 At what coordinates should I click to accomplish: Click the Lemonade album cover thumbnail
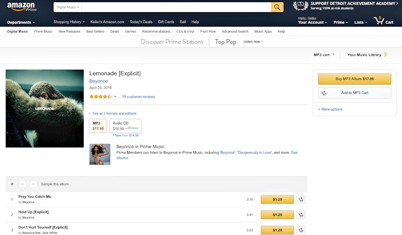pyautogui.click(x=44, y=109)
